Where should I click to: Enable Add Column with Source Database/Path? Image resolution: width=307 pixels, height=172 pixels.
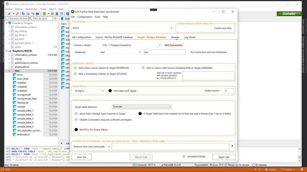click(x=143, y=68)
